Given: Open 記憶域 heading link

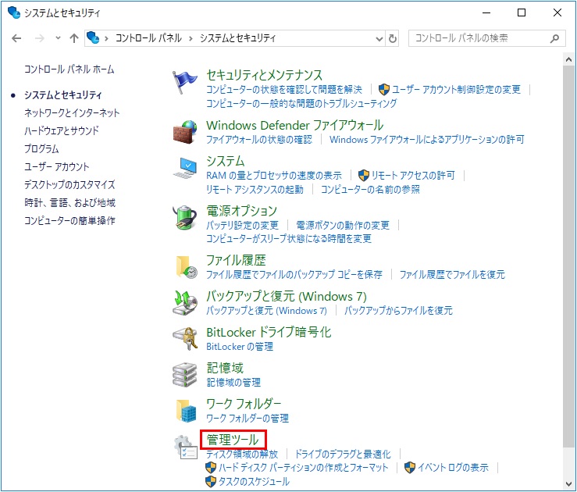Looking at the screenshot, I should 225,368.
